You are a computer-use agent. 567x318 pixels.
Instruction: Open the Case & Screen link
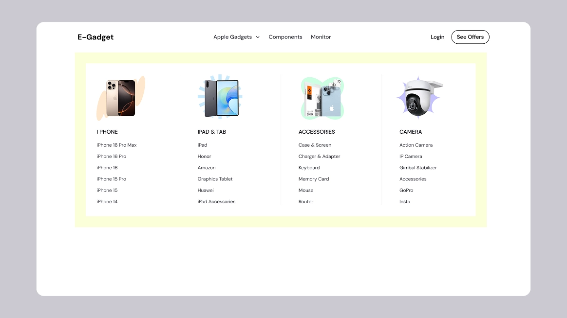tap(315, 145)
